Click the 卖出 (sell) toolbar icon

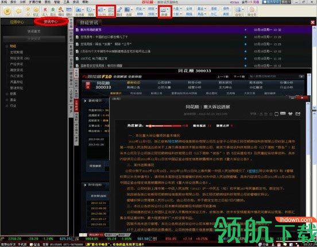53,11
